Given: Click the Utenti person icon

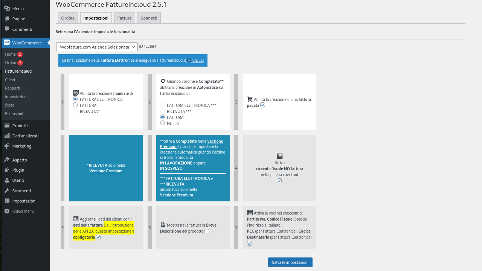Looking at the screenshot, I should (x=7, y=180).
